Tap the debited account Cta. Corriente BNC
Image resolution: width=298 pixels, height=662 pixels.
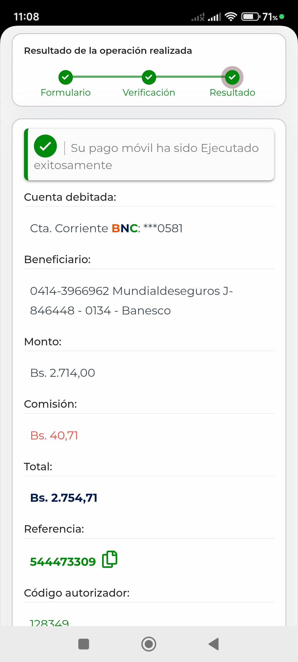pyautogui.click(x=106, y=228)
